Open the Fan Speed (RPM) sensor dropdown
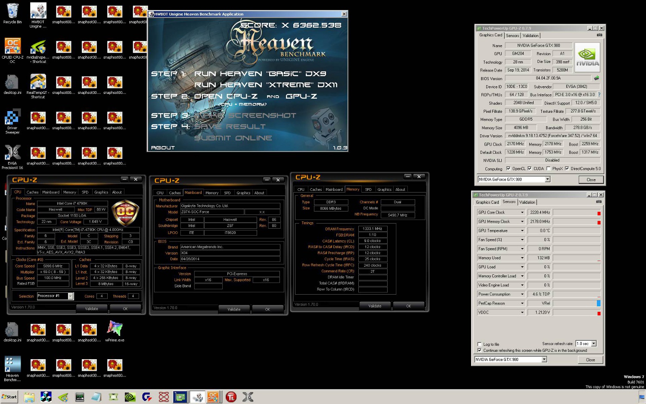 [522, 249]
